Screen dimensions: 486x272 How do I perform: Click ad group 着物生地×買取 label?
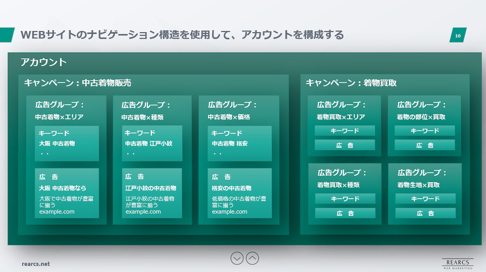tap(418, 185)
